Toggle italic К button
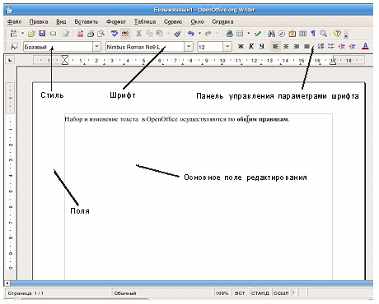The width and height of the screenshot is (379, 304). coord(251,47)
